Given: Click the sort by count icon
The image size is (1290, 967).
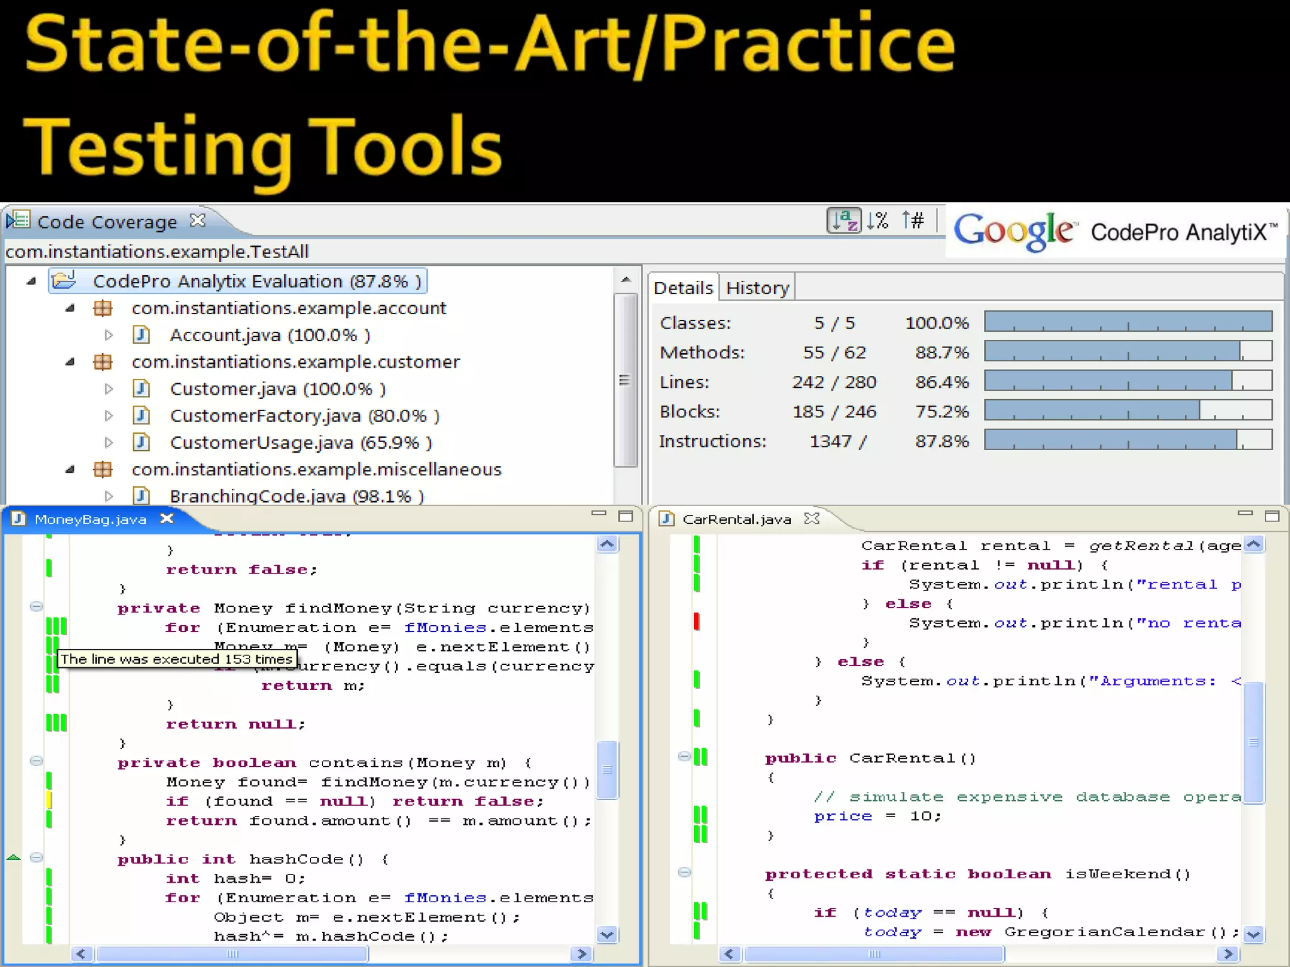Looking at the screenshot, I should (913, 221).
